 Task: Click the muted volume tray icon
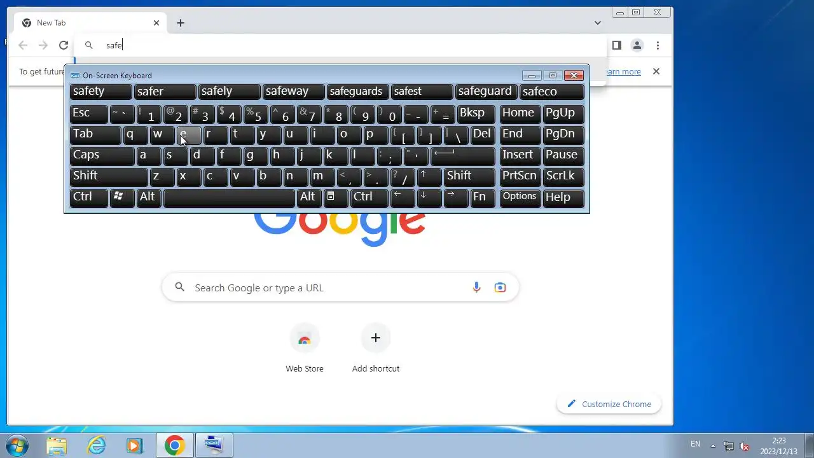(744, 445)
